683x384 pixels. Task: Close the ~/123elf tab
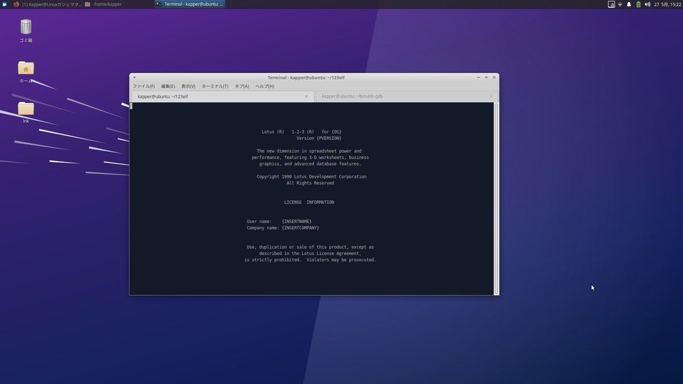306,97
